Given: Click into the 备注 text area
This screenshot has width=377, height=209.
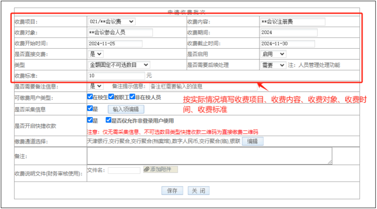Looking at the screenshot, I should 209,156.
